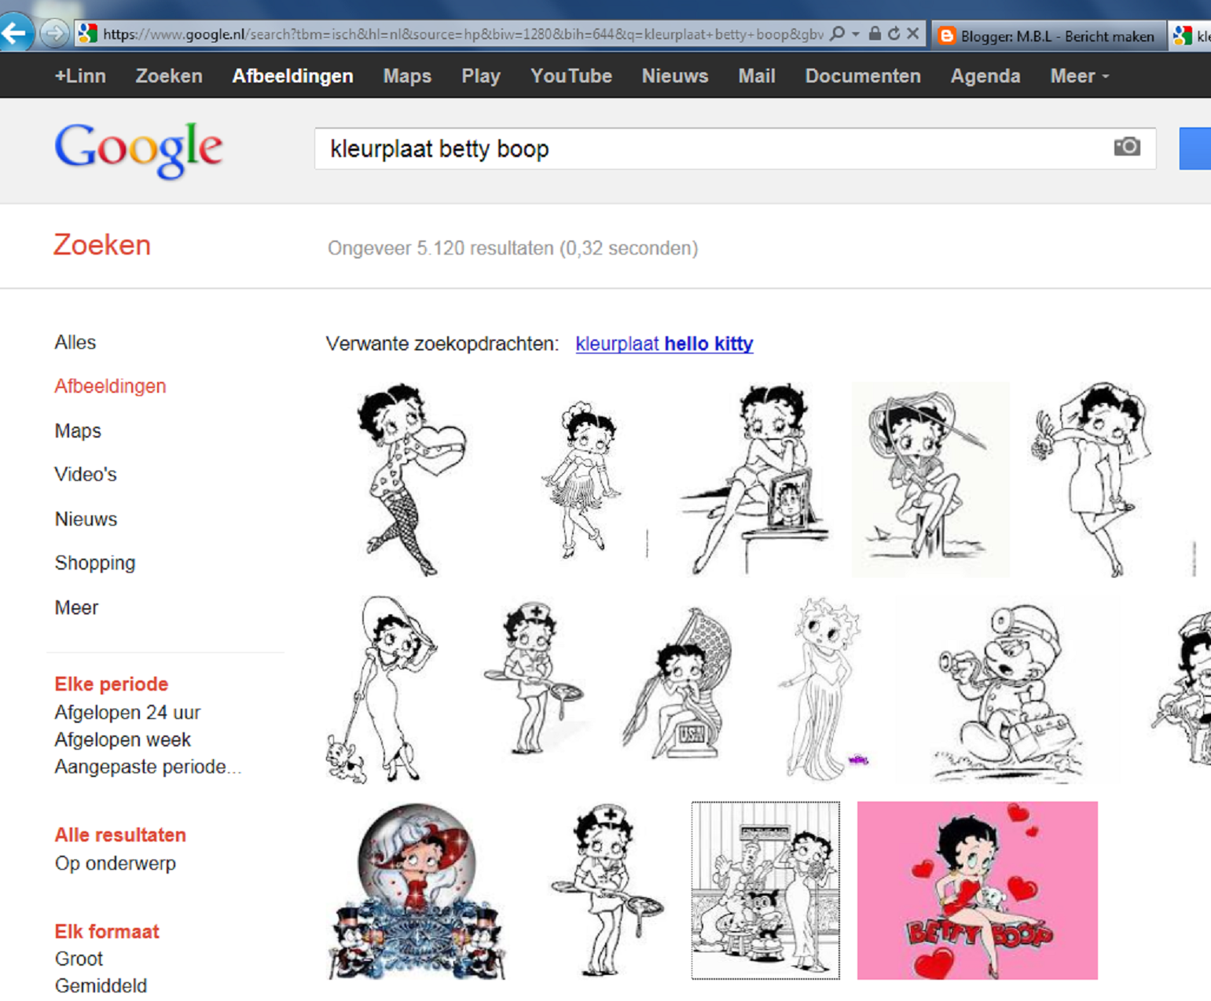Viewport: 1211px width, 1001px height.
Task: Filter images by Groot size
Action: (x=79, y=959)
